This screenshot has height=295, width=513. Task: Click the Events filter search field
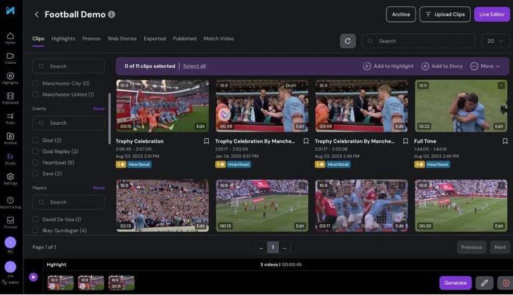68,123
